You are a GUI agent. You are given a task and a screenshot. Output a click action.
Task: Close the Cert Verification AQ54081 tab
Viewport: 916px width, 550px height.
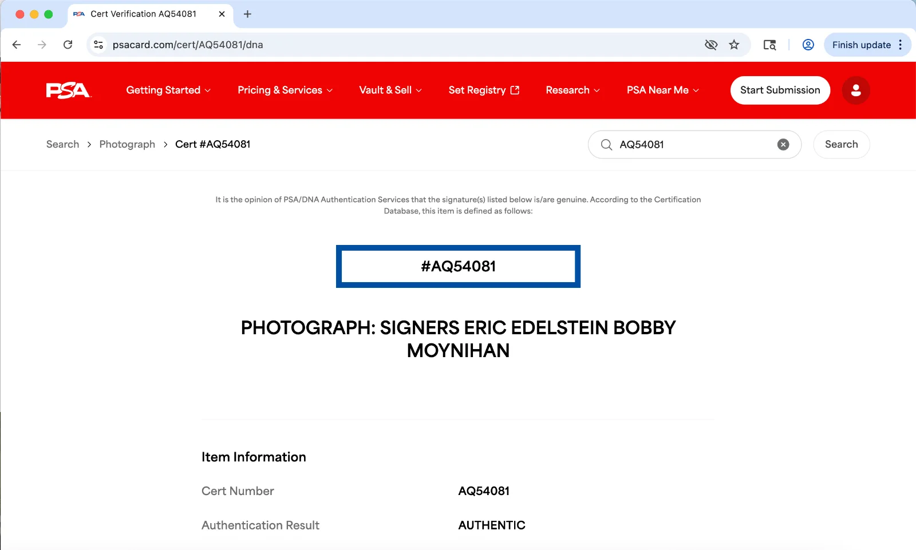[222, 14]
